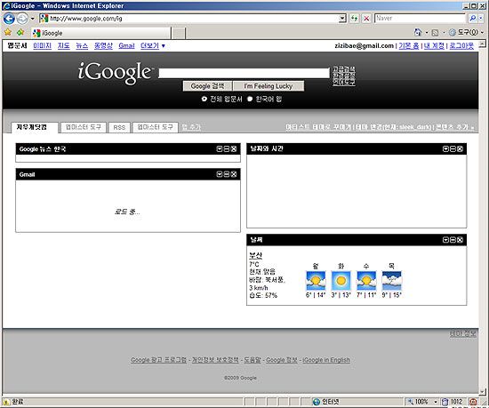Open the Gmail link in top bar

tap(126, 46)
